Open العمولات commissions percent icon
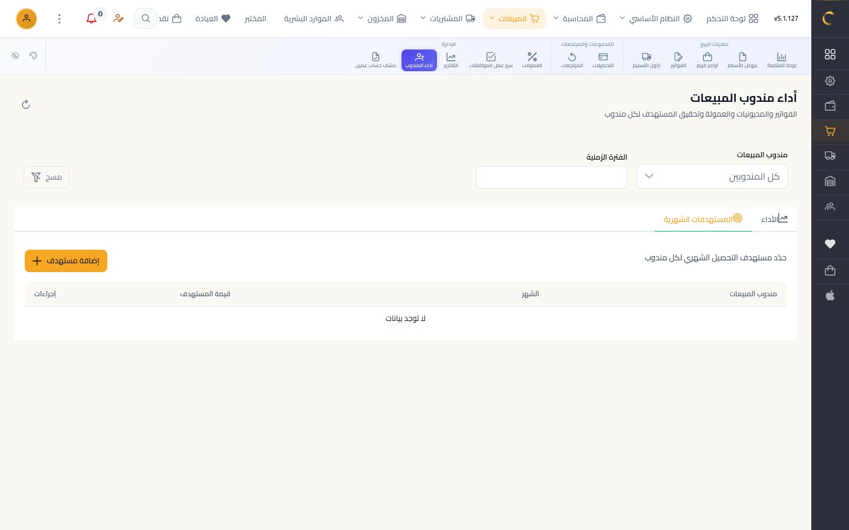 [532, 60]
